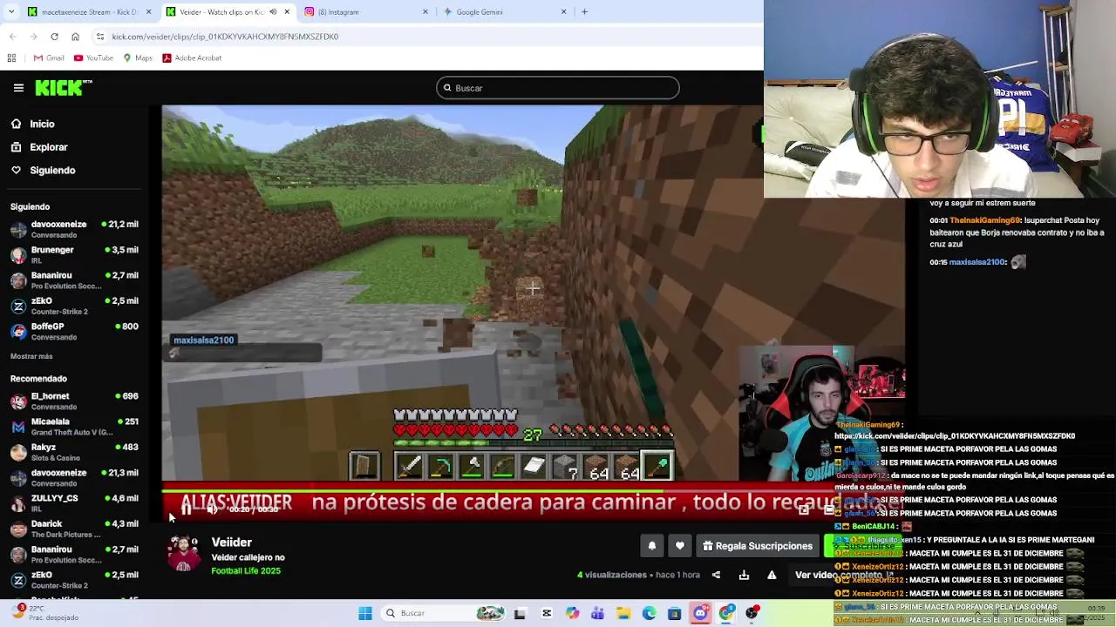
Task: Open El_hornet recommended channel
Action: [74, 401]
